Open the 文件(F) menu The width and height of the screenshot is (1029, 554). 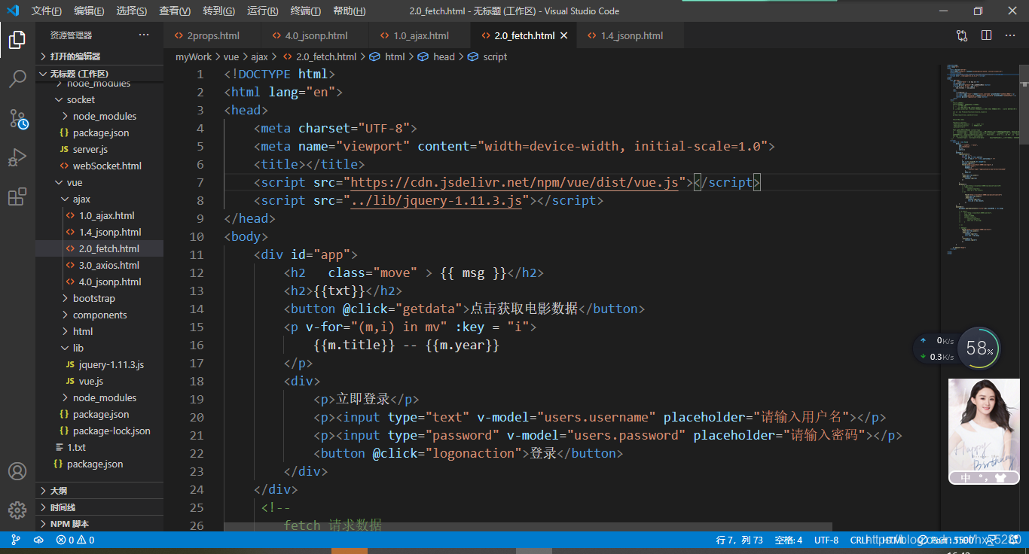(x=47, y=11)
